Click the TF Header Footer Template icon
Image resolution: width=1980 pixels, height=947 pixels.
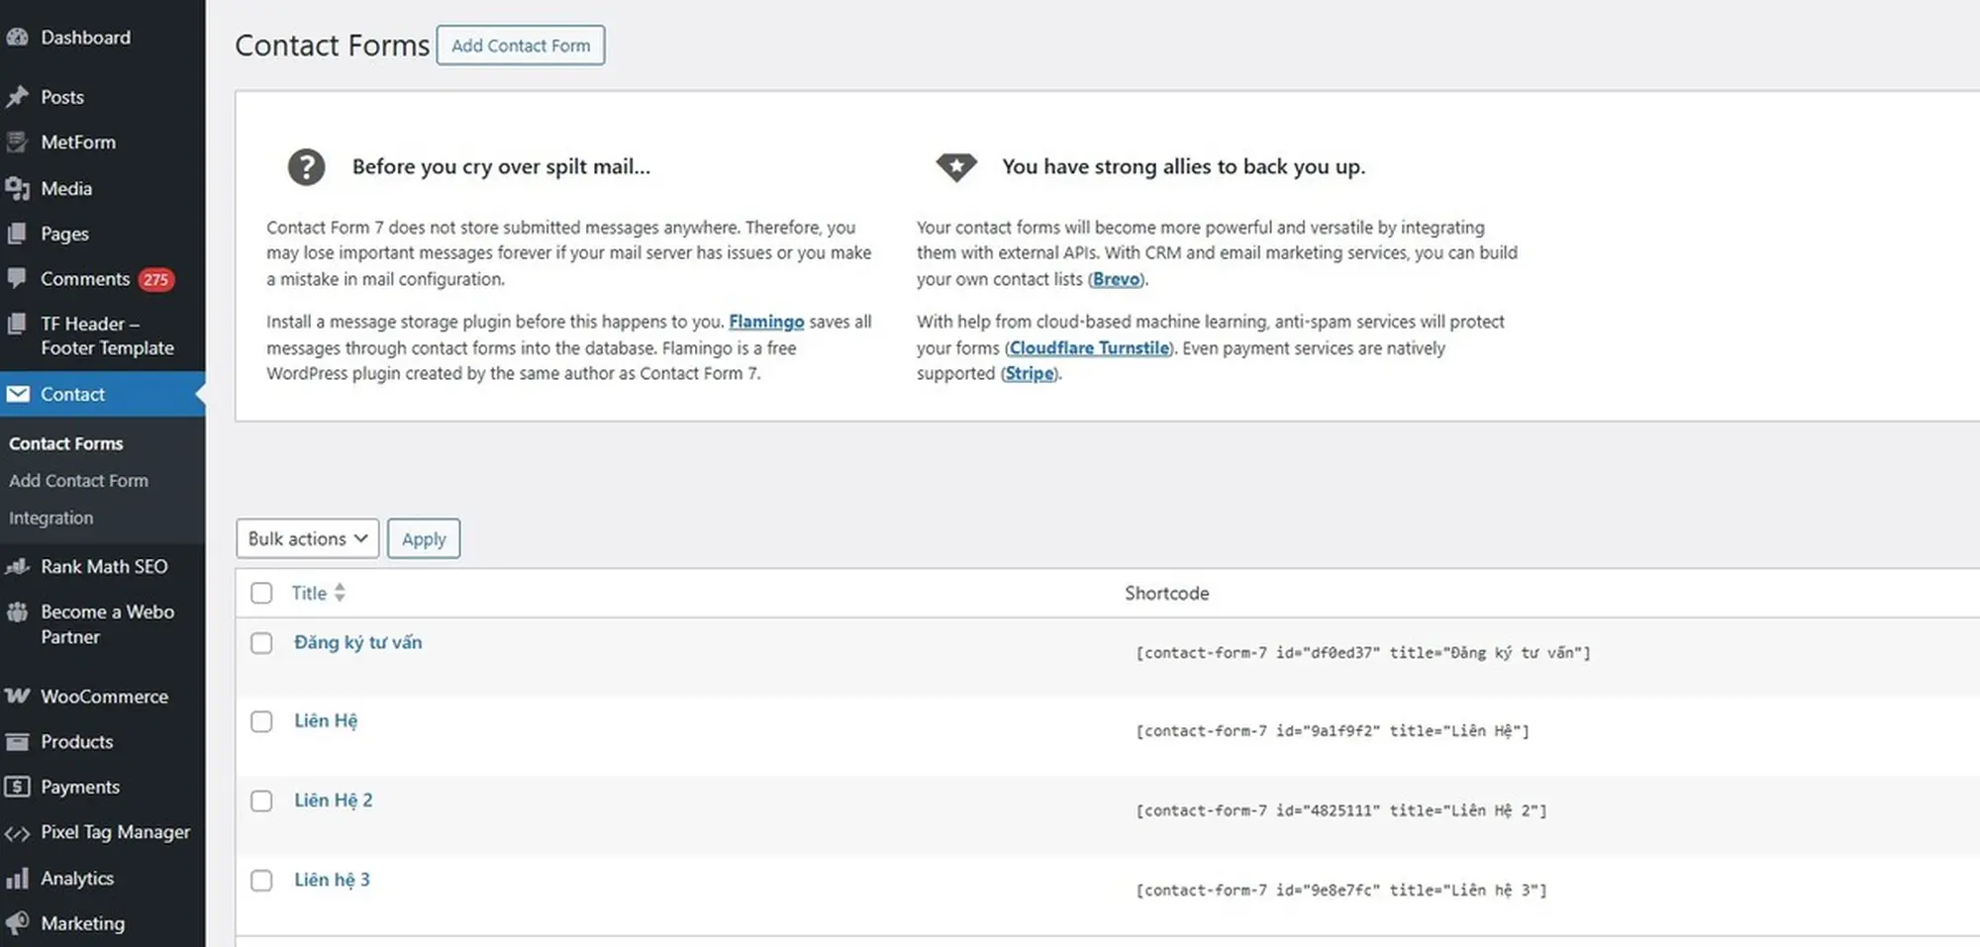pos(17,324)
